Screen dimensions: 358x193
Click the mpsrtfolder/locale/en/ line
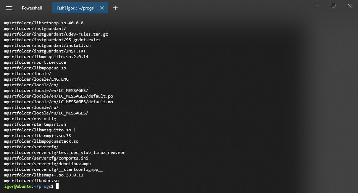point(31,85)
